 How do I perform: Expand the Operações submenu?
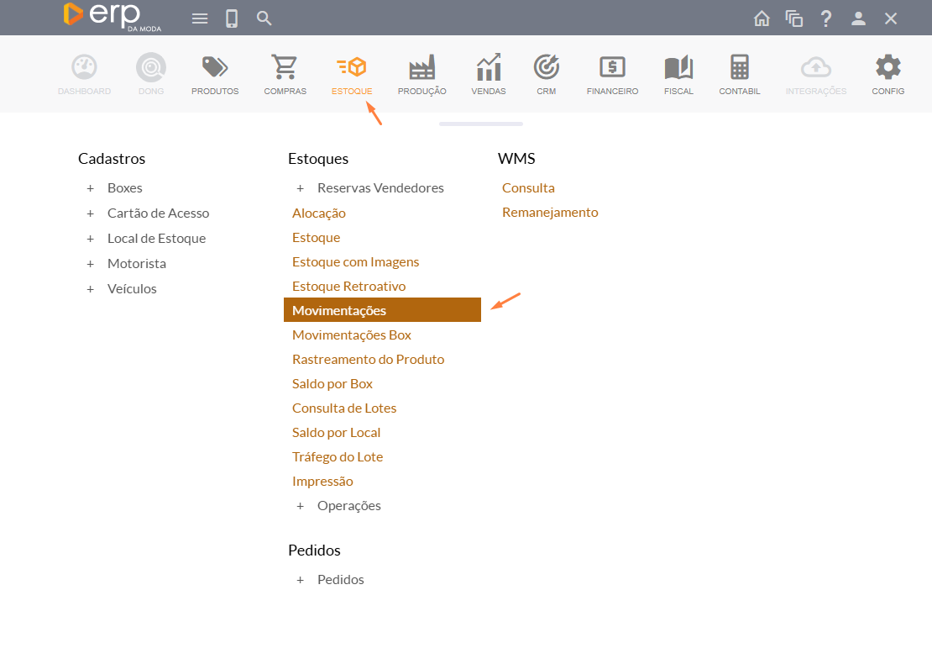(x=301, y=506)
